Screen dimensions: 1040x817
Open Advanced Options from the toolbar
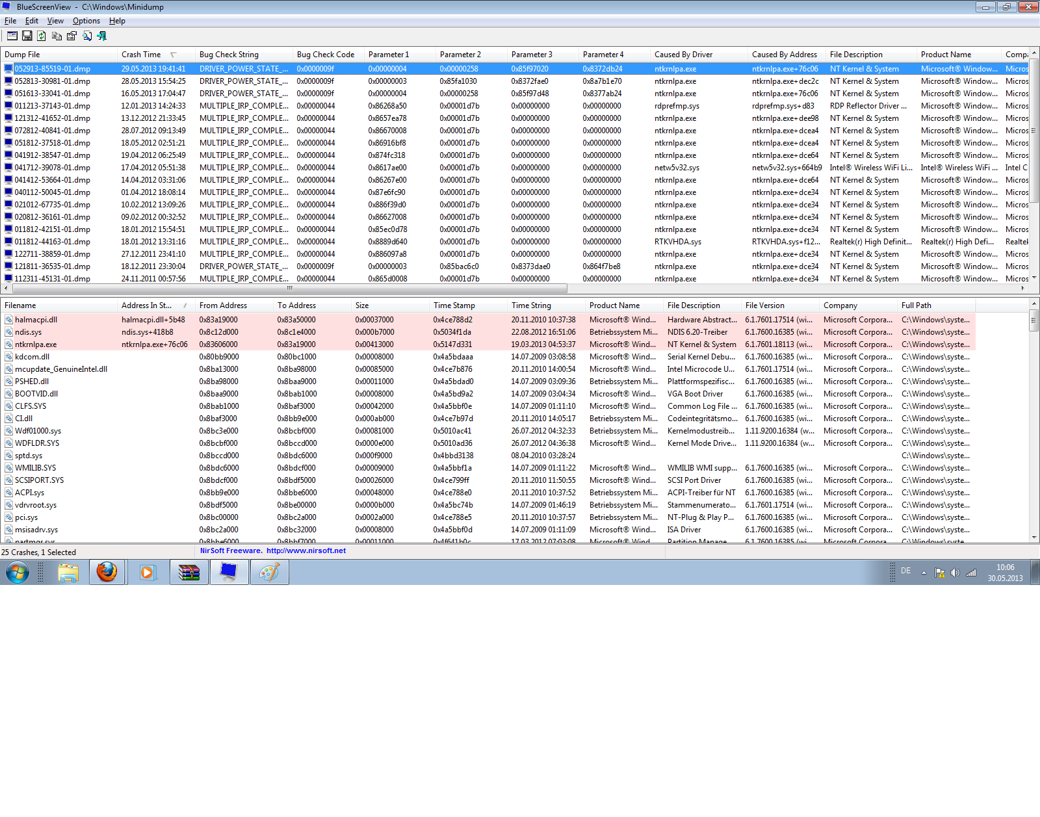12,36
